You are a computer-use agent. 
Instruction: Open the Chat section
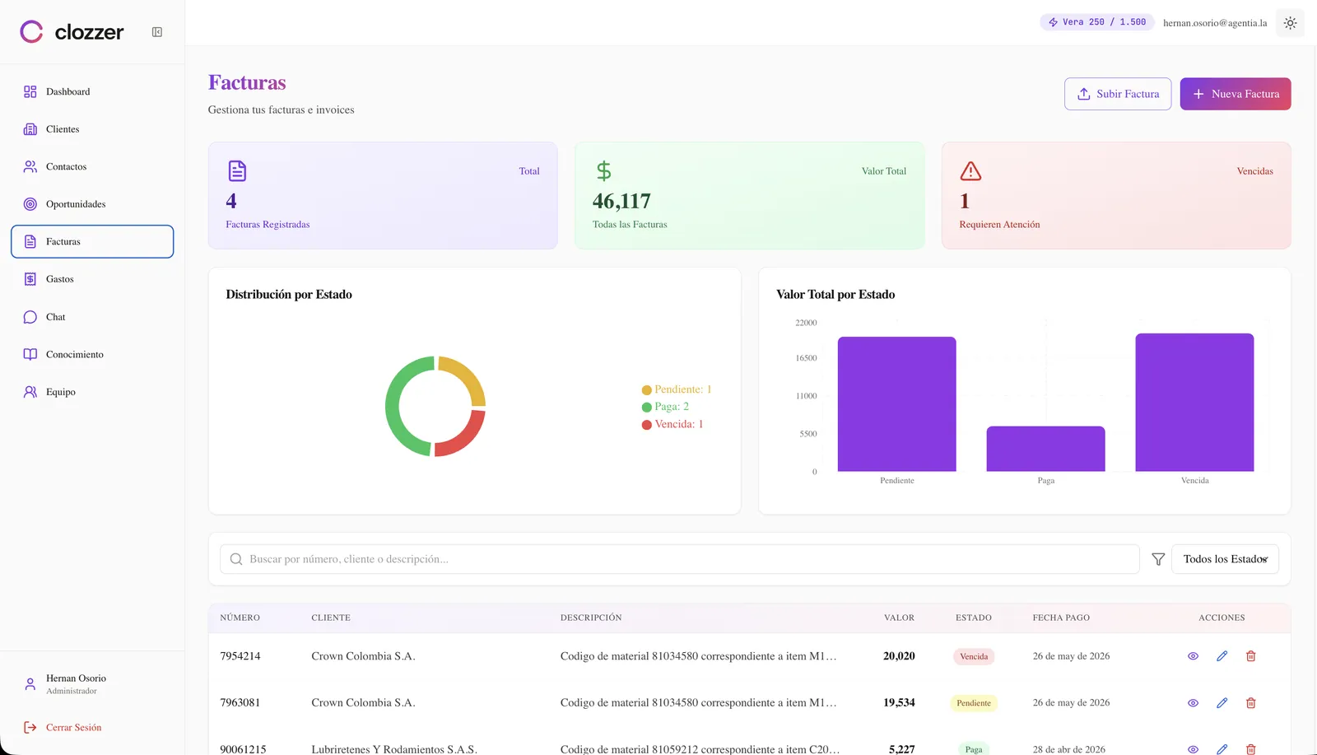click(x=92, y=317)
